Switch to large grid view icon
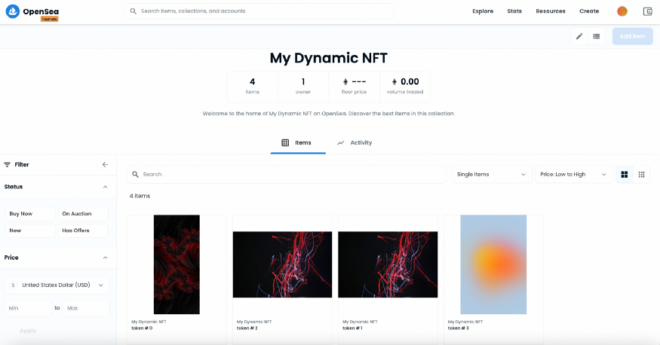 (x=625, y=175)
